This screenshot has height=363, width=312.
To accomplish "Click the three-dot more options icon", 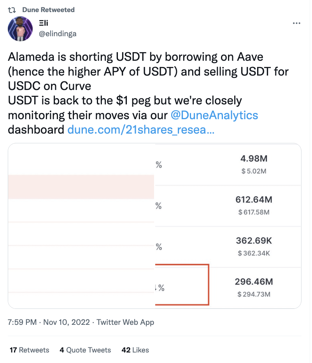I will point(296,23).
